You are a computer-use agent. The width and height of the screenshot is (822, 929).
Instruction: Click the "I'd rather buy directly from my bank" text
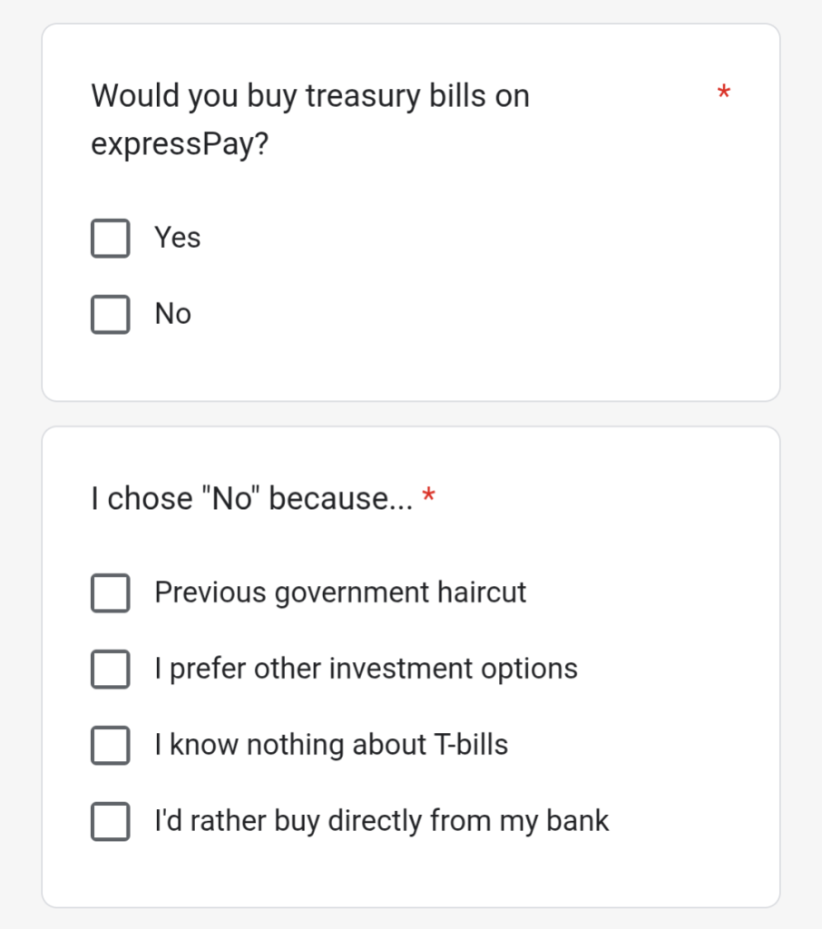(382, 822)
